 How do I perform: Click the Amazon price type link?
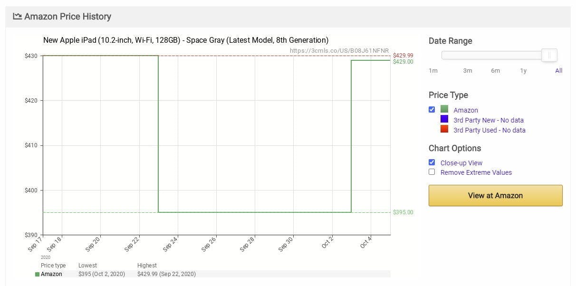coord(466,110)
